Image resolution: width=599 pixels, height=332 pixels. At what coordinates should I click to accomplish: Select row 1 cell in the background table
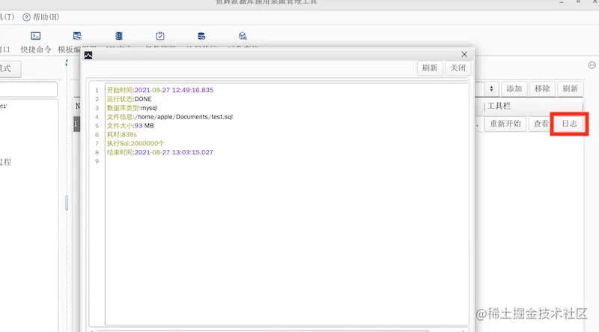pos(76,124)
